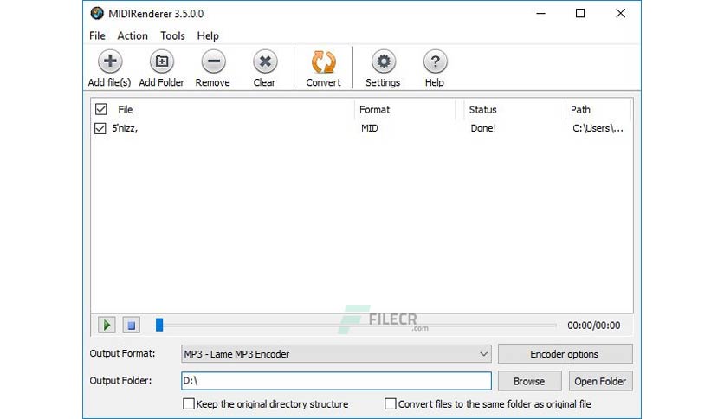
Task: Click the Output Folder text field
Action: [x=336, y=381]
